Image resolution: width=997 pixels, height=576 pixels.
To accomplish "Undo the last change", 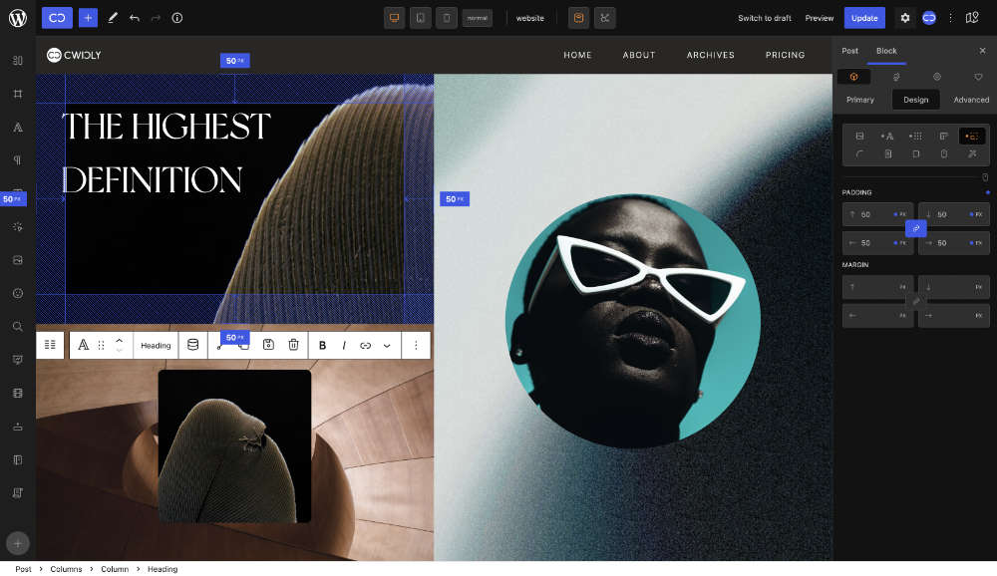I will [135, 18].
